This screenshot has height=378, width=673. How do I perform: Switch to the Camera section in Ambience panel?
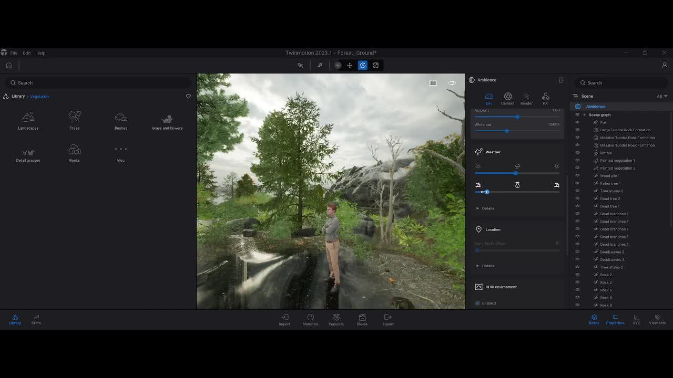507,98
